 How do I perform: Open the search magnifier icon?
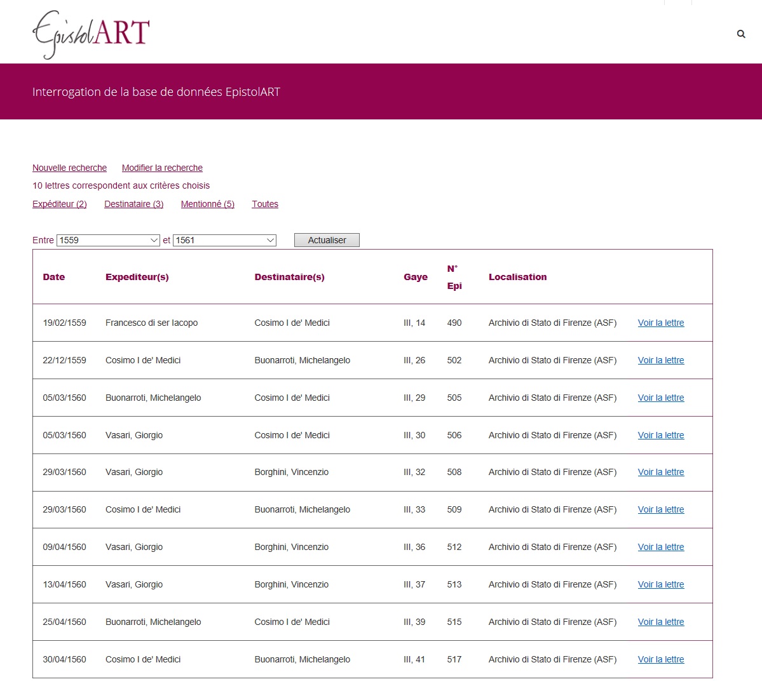click(x=740, y=34)
